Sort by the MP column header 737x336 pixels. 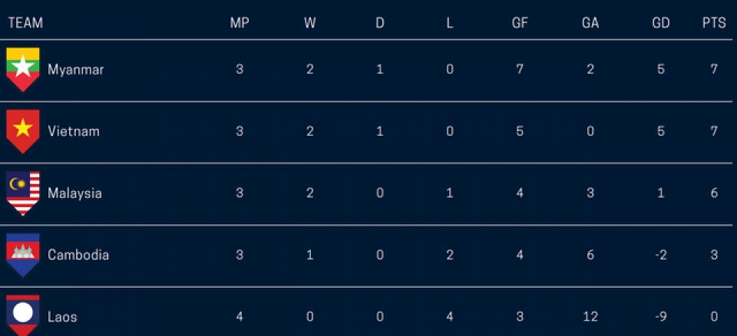pos(240,23)
